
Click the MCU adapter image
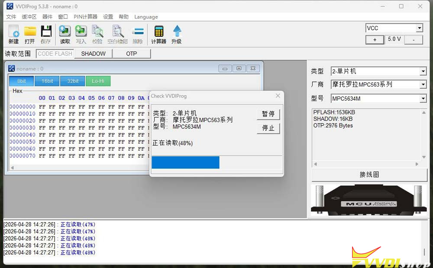[369, 200]
